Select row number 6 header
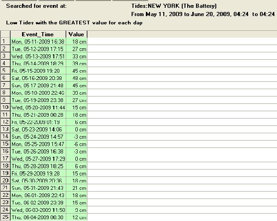Screen dimensions: 277x221 5,78
